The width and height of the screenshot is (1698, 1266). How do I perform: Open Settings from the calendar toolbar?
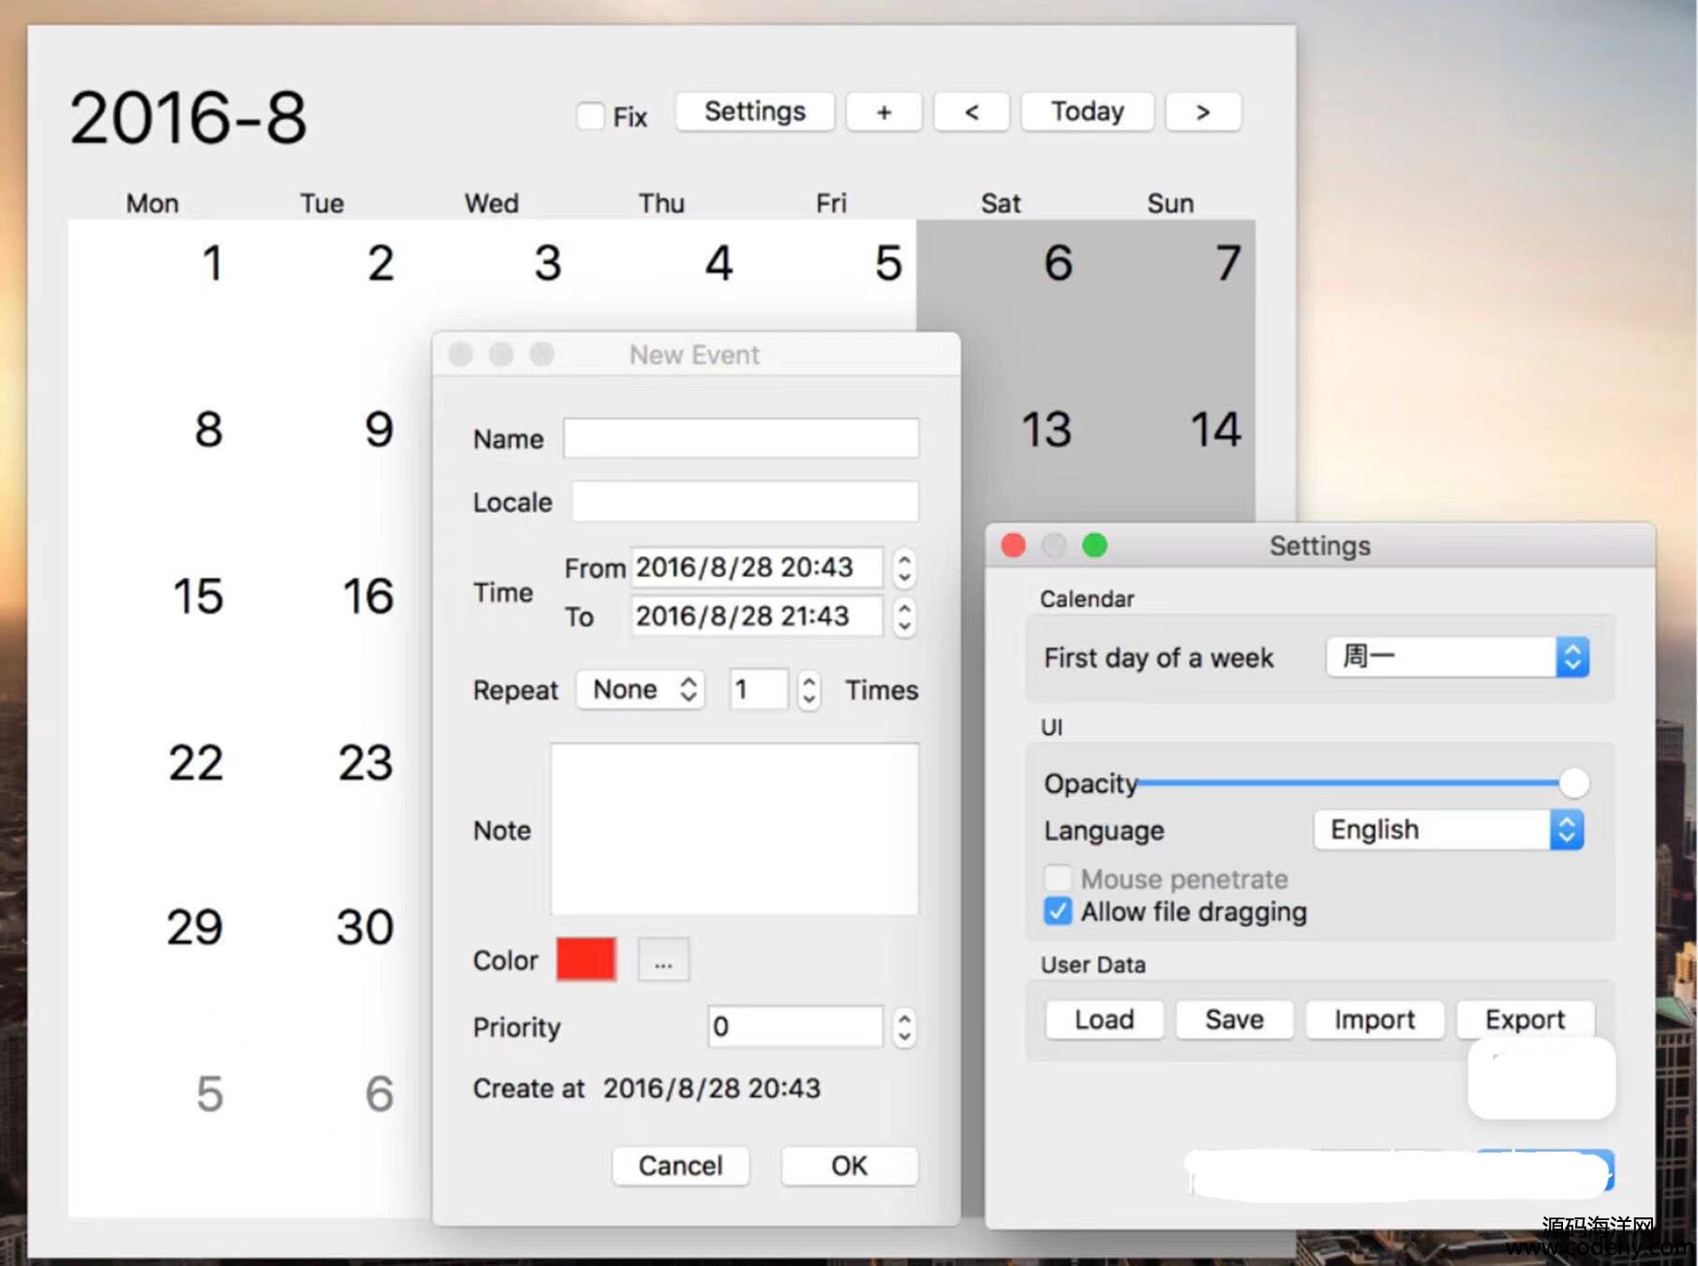click(755, 113)
